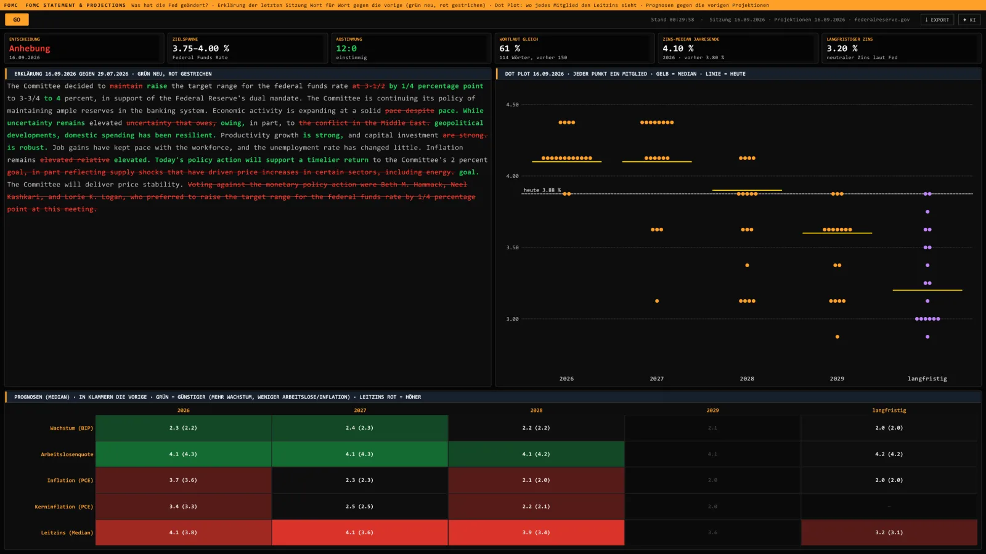Image resolution: width=986 pixels, height=554 pixels.
Task: Click the lowest orange dot in 2027 column
Action: pos(657,301)
